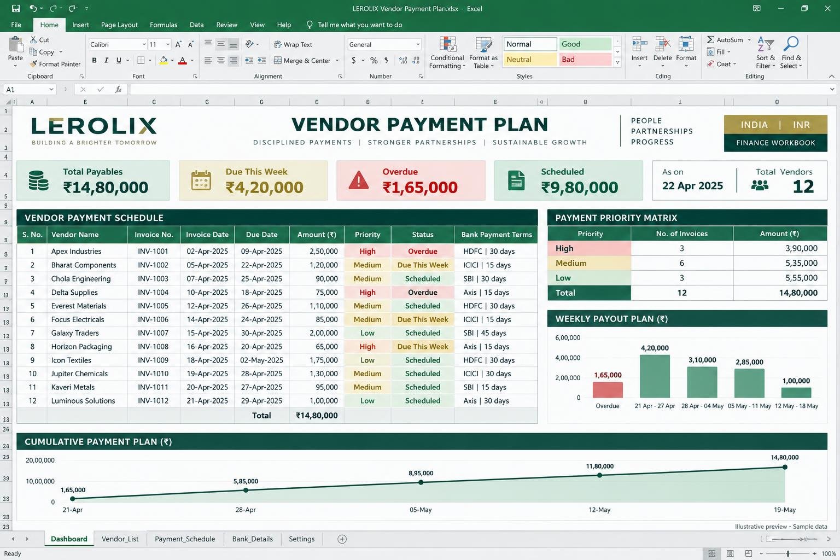Viewport: 840px width, 560px height.
Task: Open Sort & Filter
Action: 766,52
